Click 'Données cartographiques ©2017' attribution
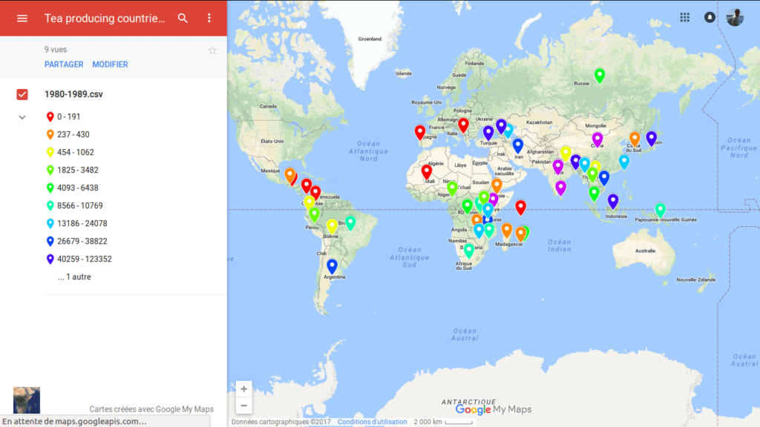Viewport: 760px width, 427px height. (x=281, y=422)
